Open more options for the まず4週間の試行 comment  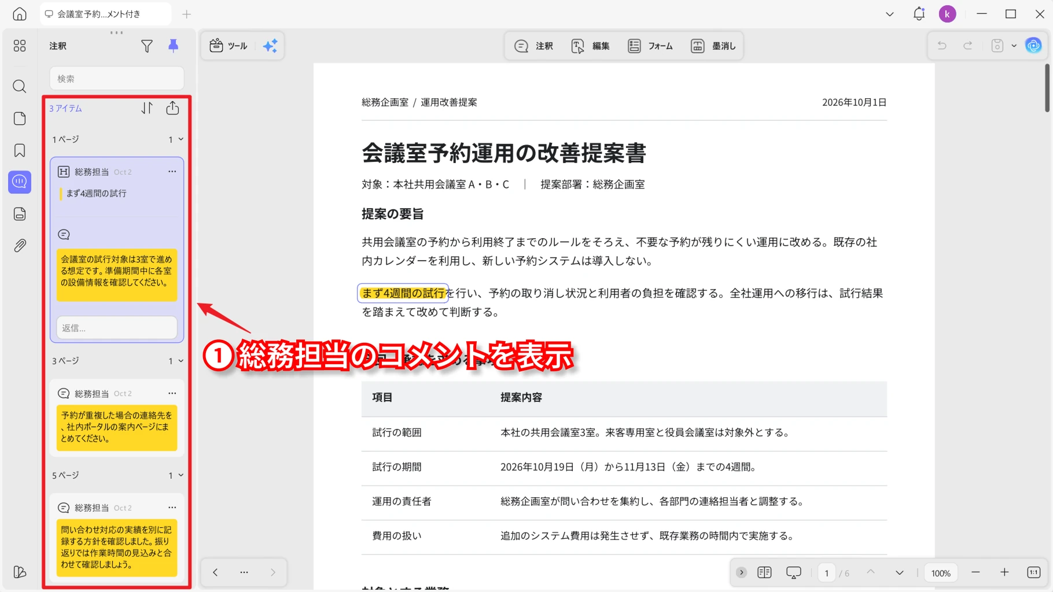click(x=172, y=172)
